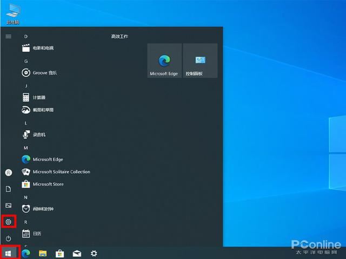The height and width of the screenshot is (259, 346).
Task: Open 截图和草图 app
Action: (x=43, y=110)
